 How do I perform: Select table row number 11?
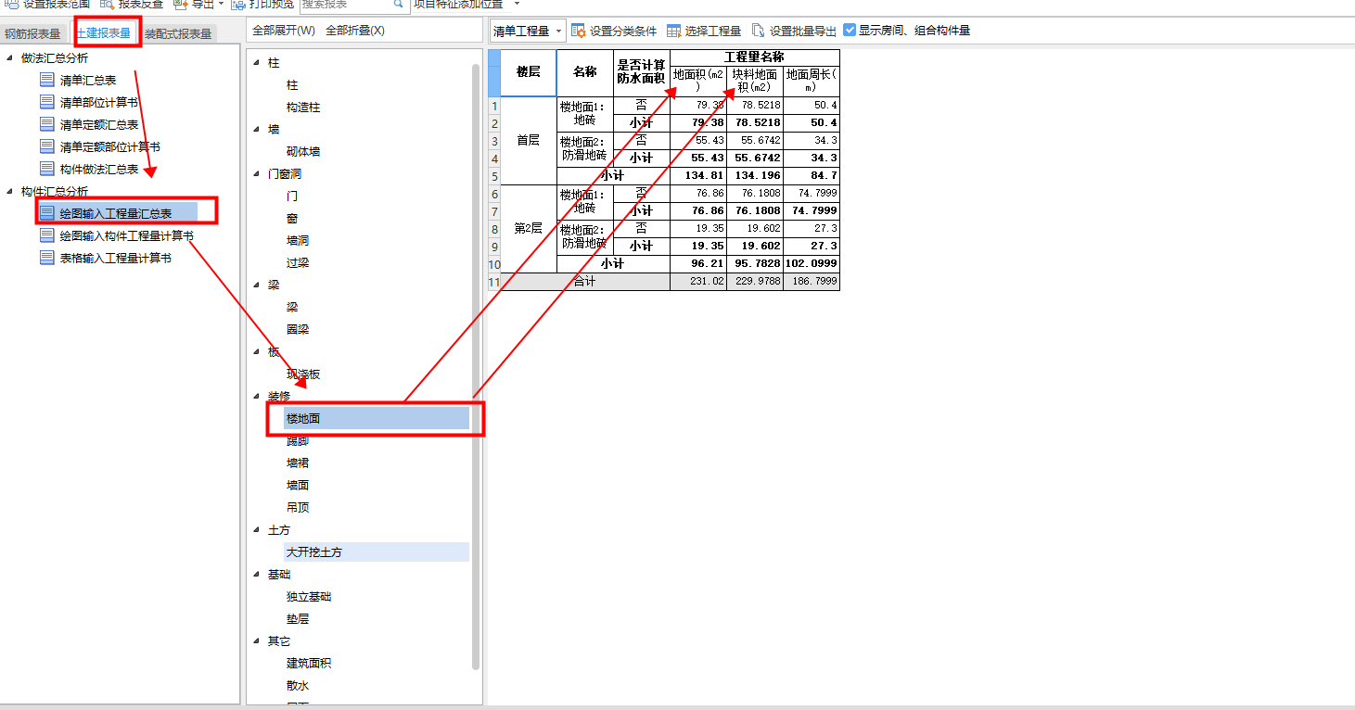(x=494, y=282)
